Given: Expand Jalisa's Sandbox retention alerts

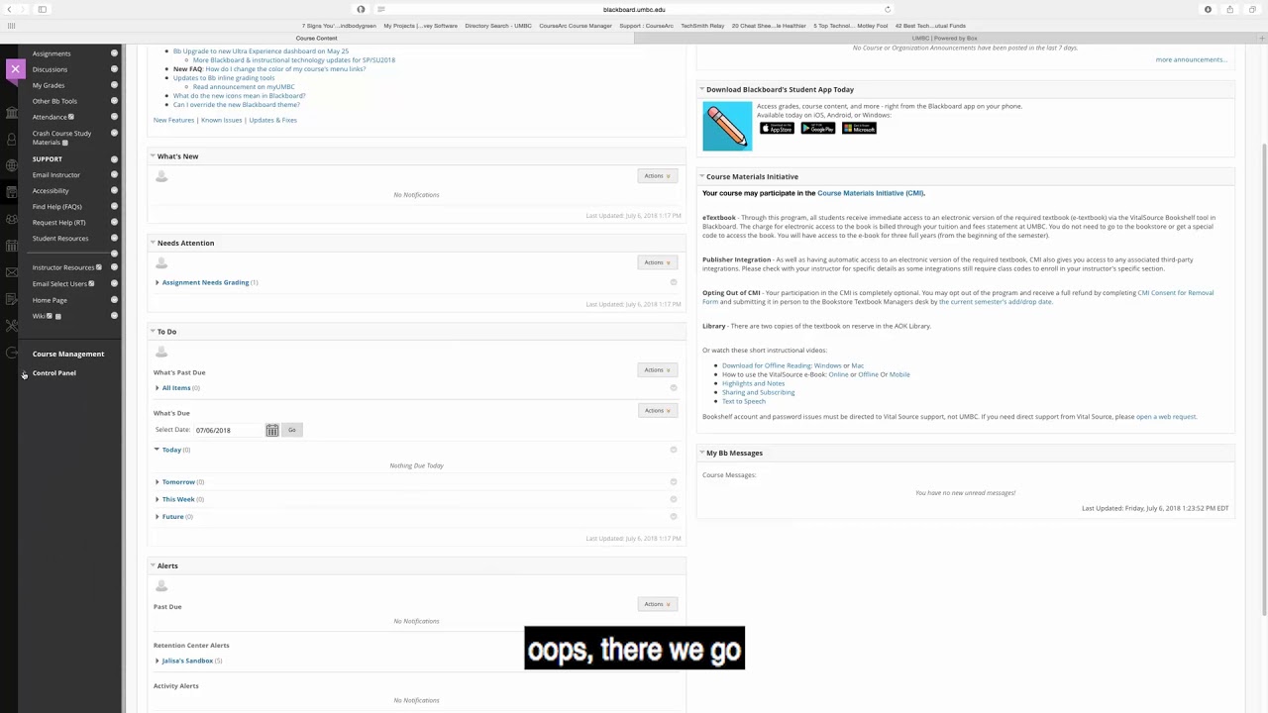Looking at the screenshot, I should 158,661.
